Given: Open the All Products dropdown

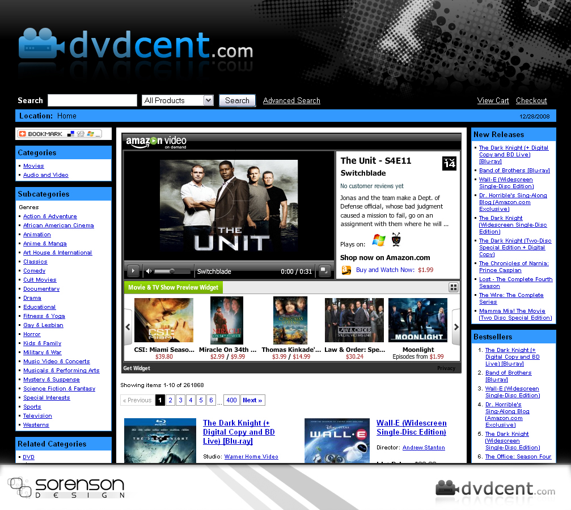Looking at the screenshot, I should point(177,100).
